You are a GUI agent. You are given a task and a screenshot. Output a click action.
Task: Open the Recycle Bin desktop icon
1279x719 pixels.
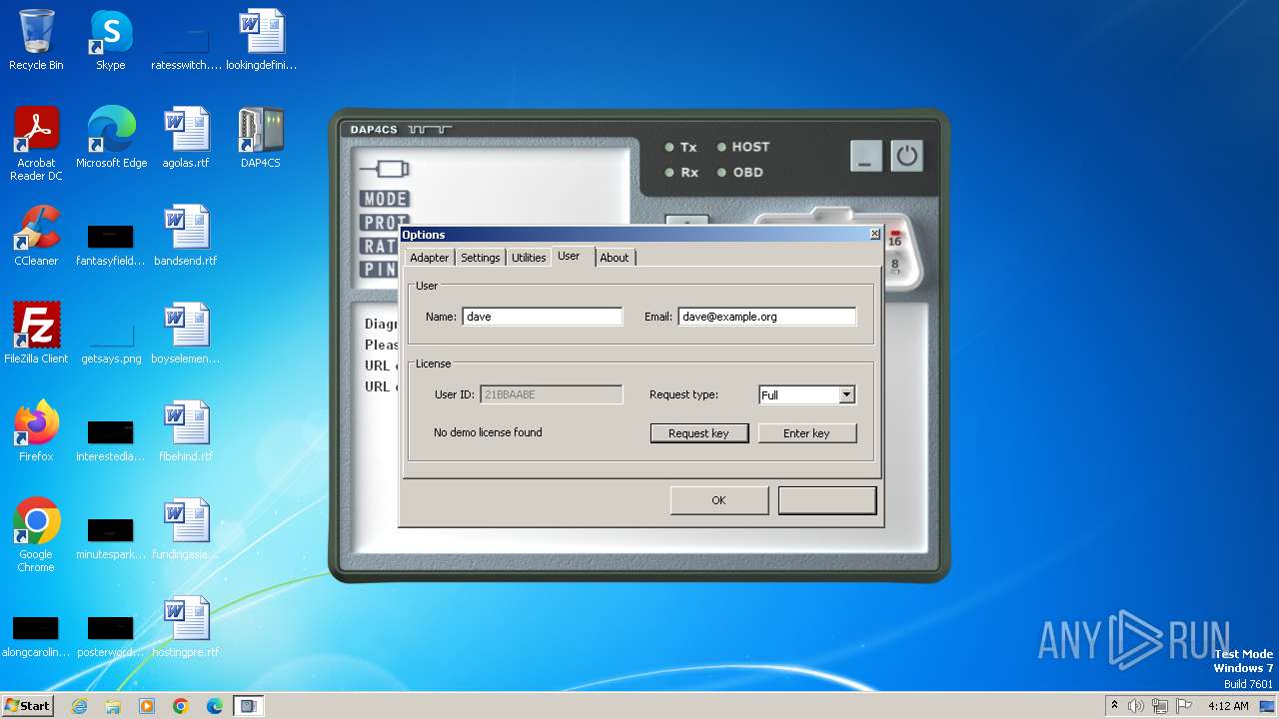pos(36,40)
